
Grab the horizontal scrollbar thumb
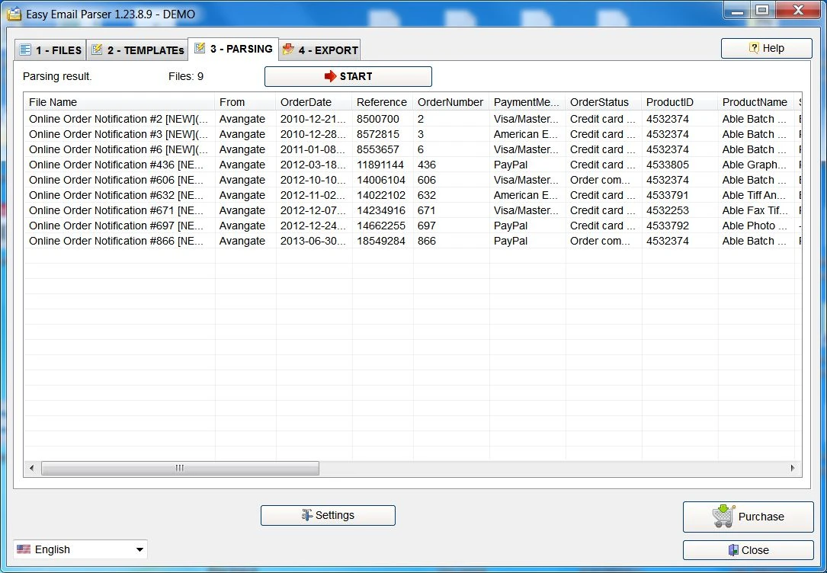coord(180,468)
